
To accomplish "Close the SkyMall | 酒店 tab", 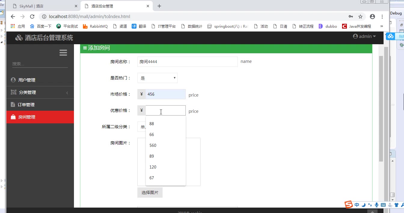I will 76,6.
